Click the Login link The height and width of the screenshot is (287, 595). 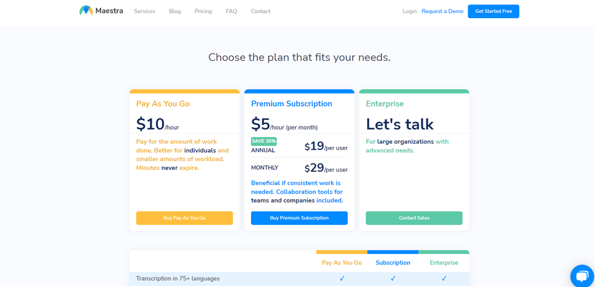click(410, 11)
